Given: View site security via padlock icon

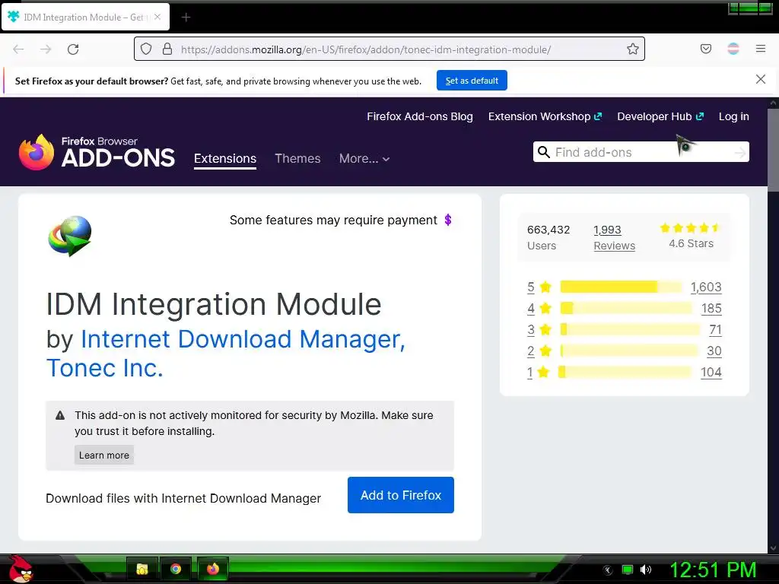Looking at the screenshot, I should 167,49.
